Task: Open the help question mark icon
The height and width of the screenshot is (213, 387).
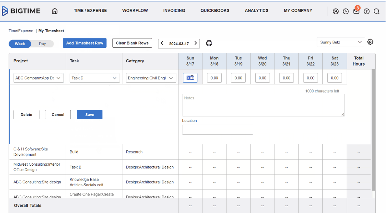Action: (x=367, y=11)
